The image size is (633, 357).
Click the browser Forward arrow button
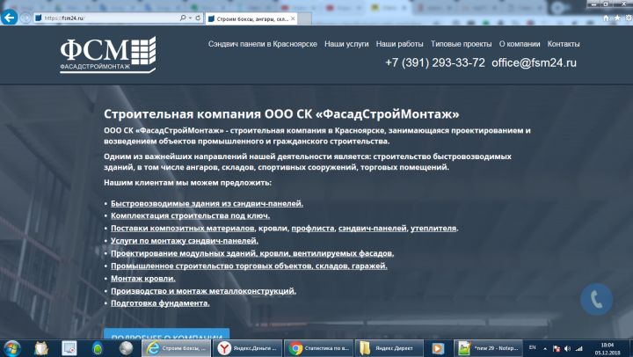pos(25,18)
